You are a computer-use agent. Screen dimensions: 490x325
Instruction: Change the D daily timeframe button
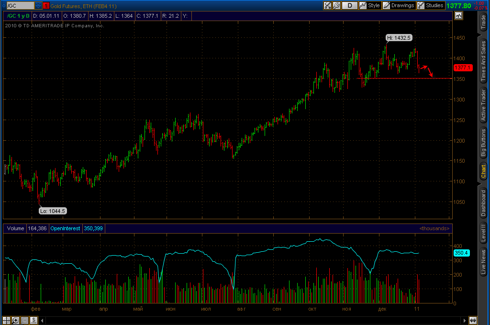(349, 5)
